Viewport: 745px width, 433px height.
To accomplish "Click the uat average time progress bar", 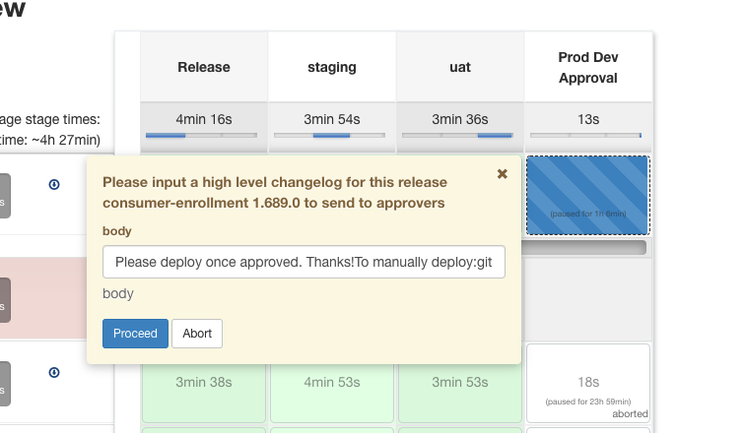I will pos(460,135).
